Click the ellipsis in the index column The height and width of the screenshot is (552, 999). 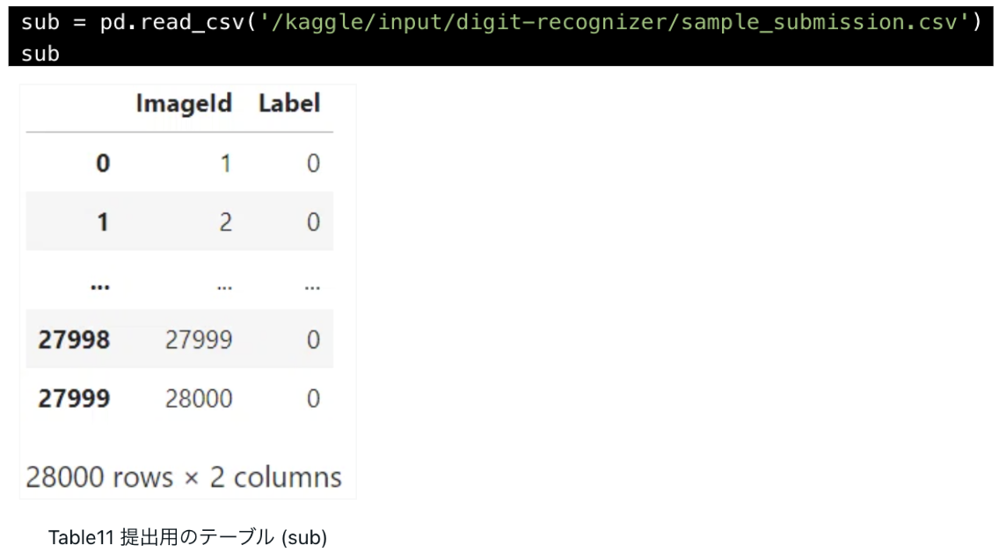coord(100,287)
